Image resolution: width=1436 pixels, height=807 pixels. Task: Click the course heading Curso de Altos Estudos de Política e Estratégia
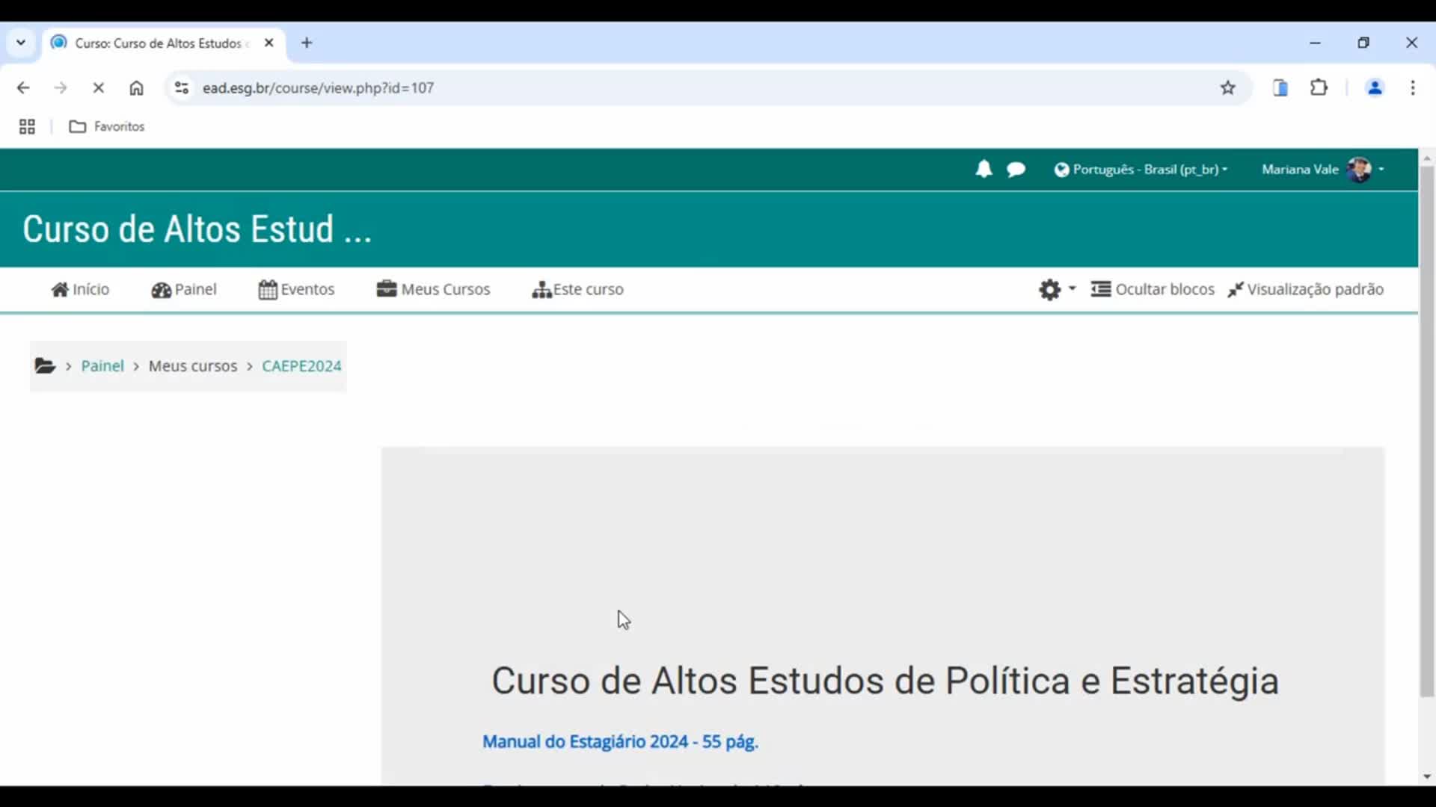pyautogui.click(x=885, y=681)
